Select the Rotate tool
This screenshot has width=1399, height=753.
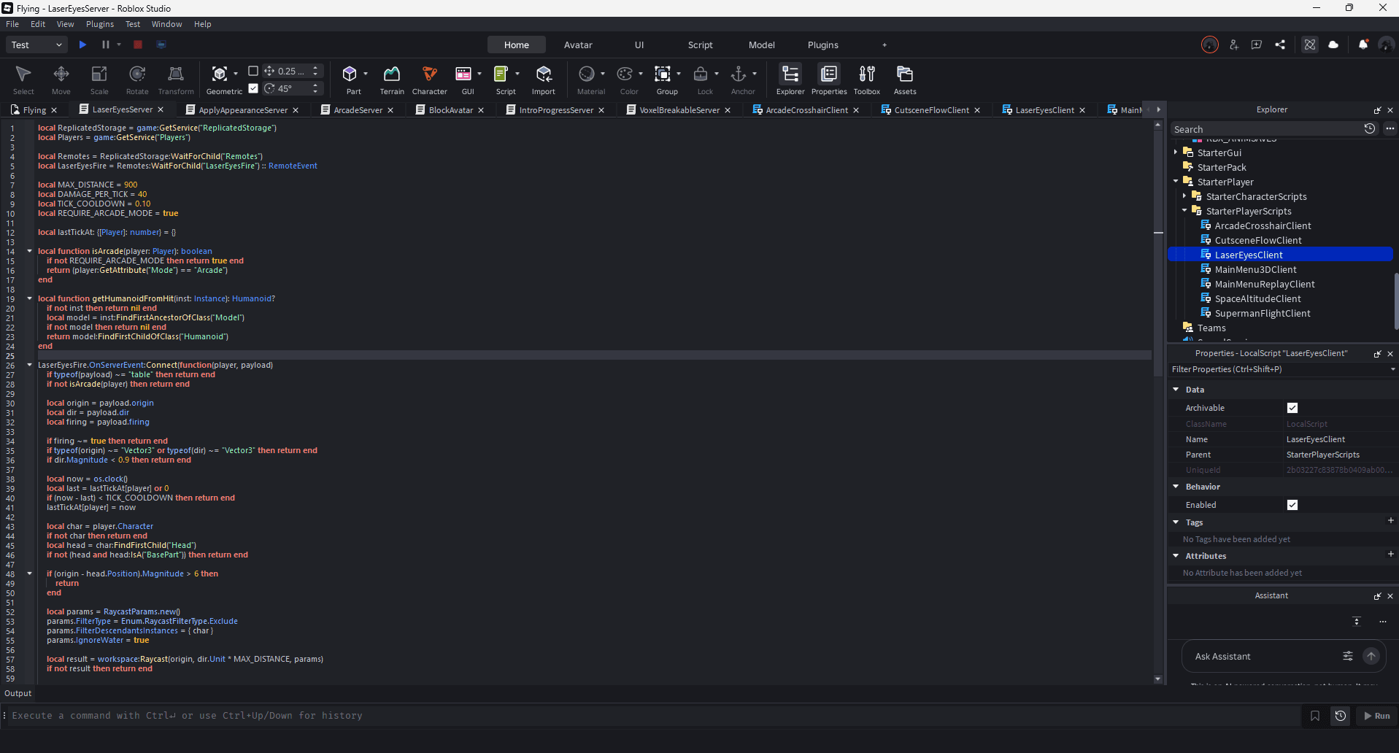coord(136,79)
